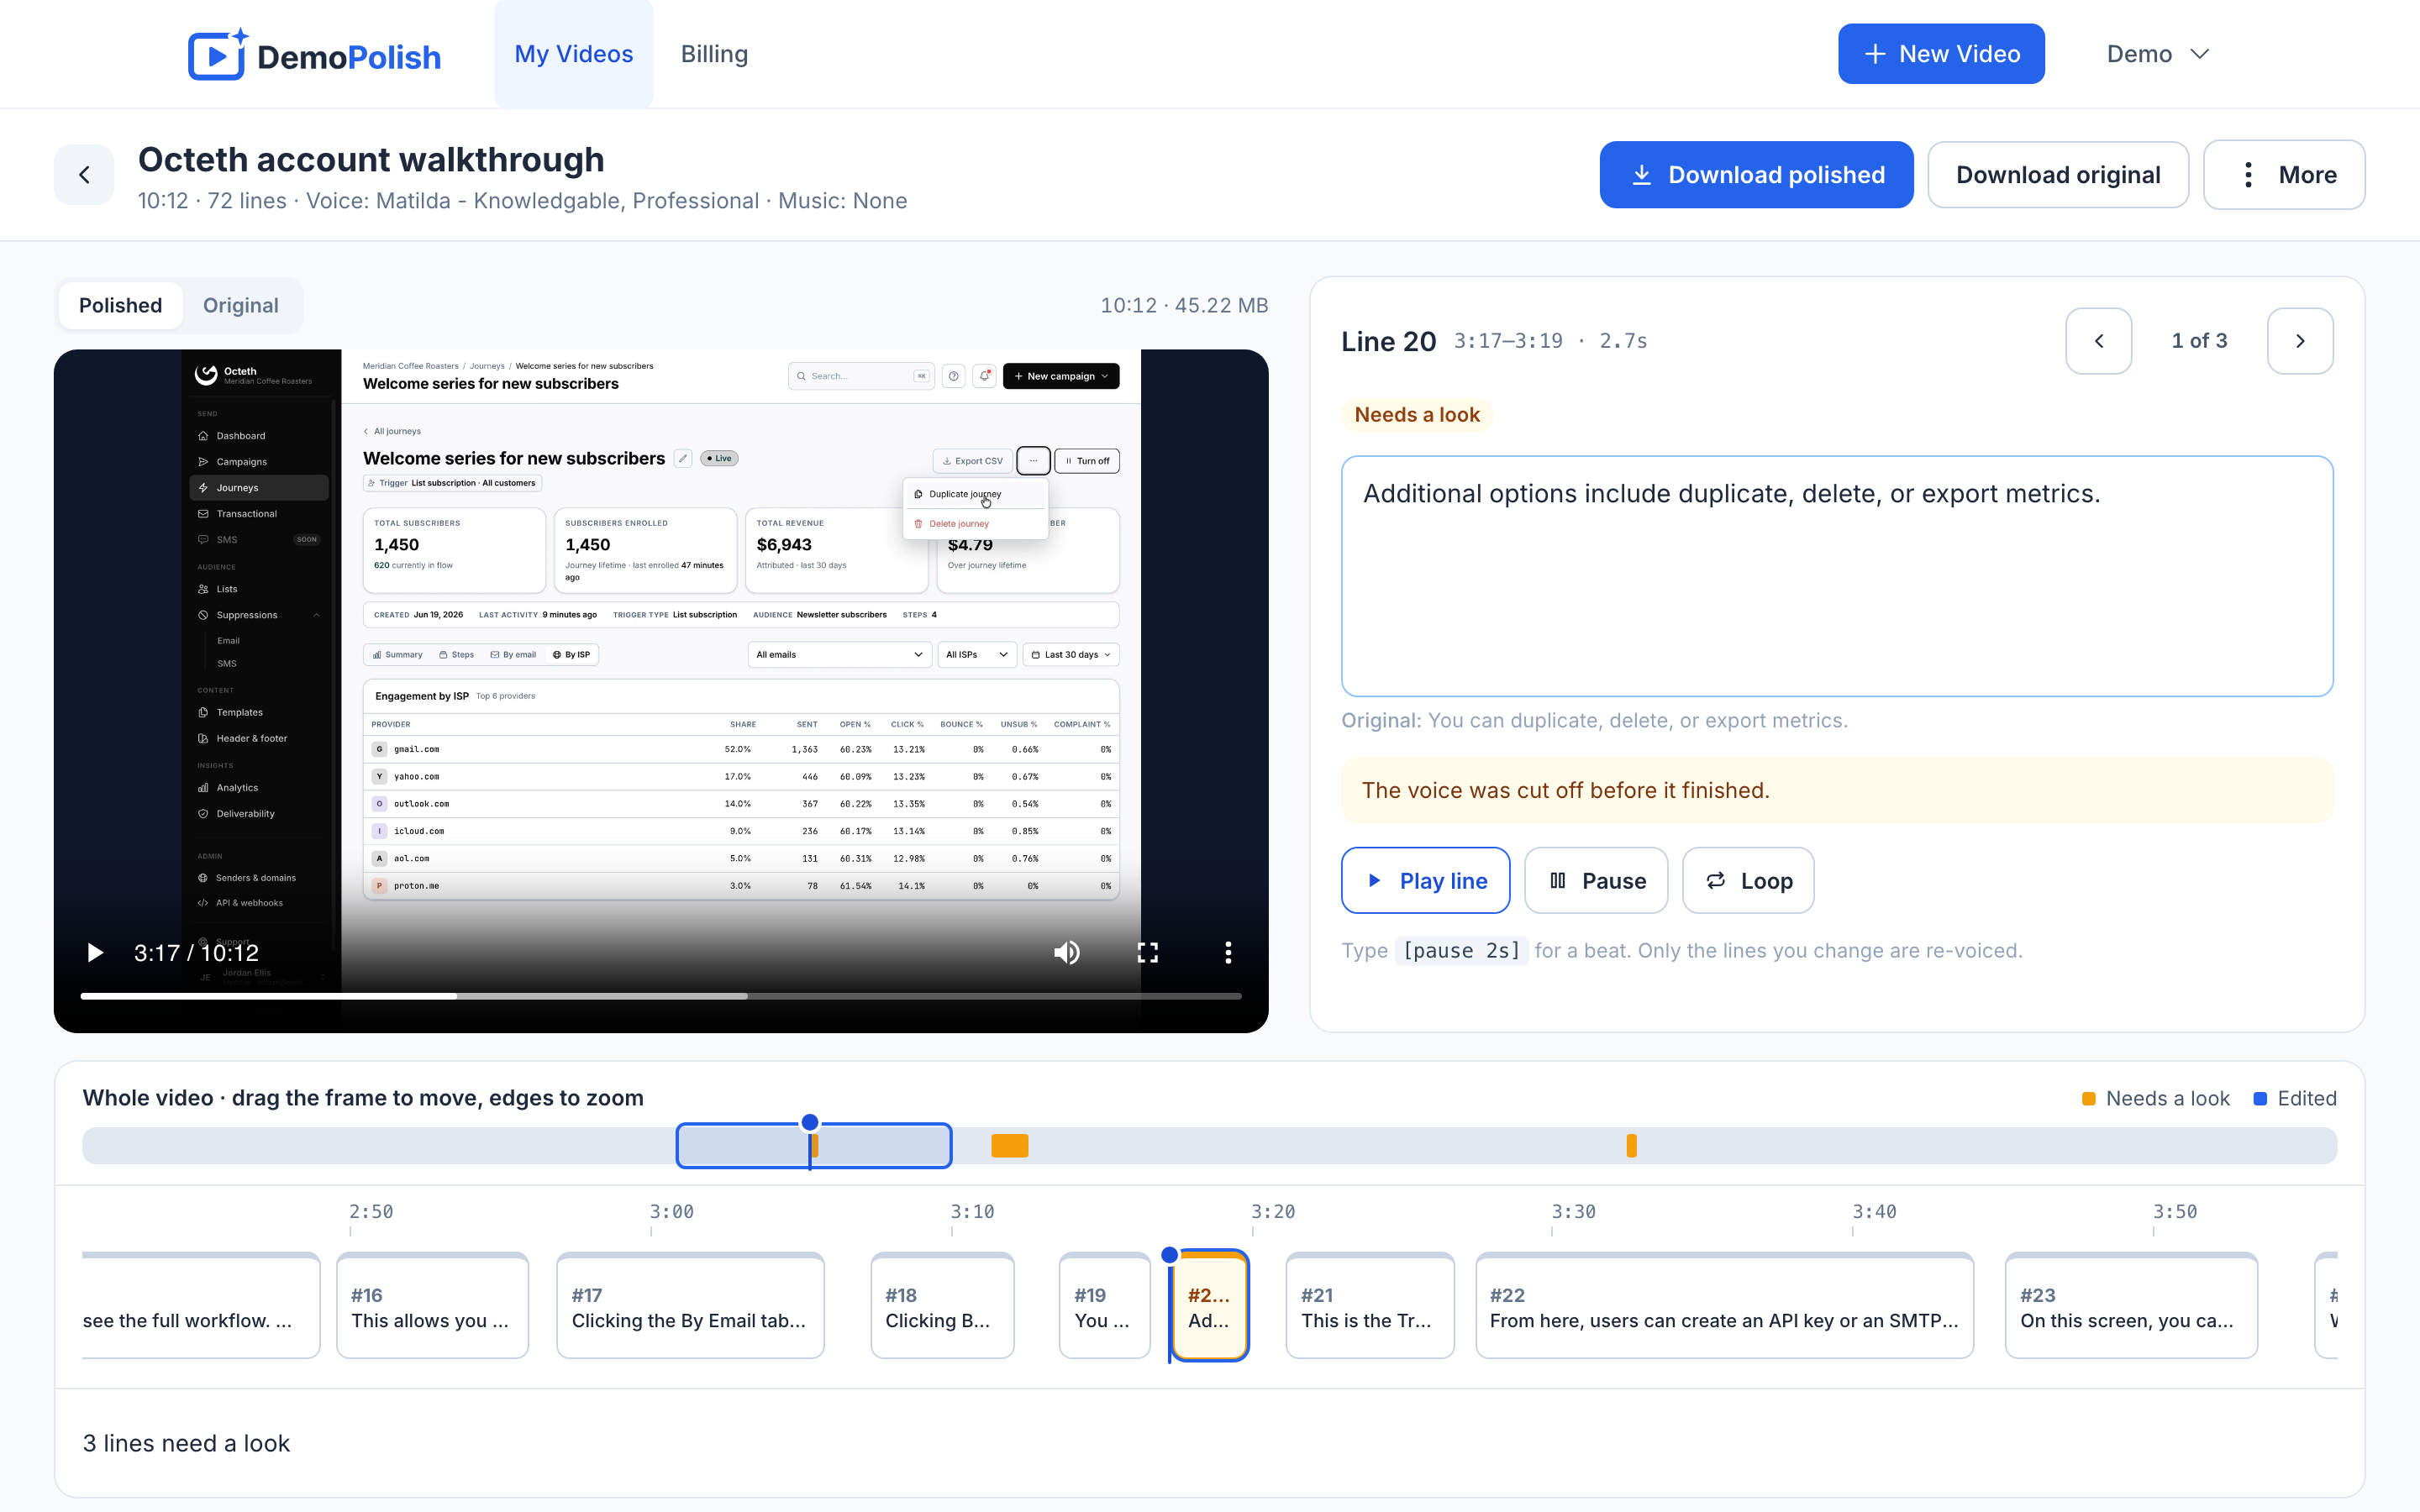This screenshot has height=1512, width=2420.
Task: Select line #23 clip in timeline
Action: (2131, 1306)
